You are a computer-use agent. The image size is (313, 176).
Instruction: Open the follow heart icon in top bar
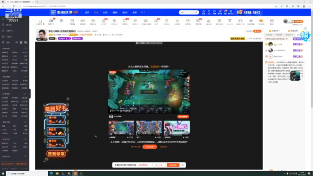point(209,12)
